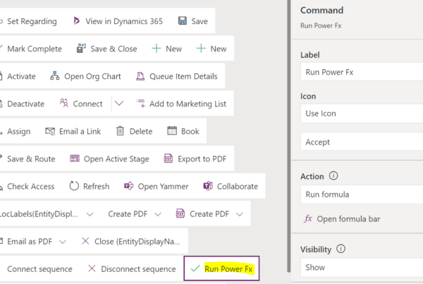The image size is (423, 284).
Task: Click the Visibility info icon
Action: click(x=341, y=248)
